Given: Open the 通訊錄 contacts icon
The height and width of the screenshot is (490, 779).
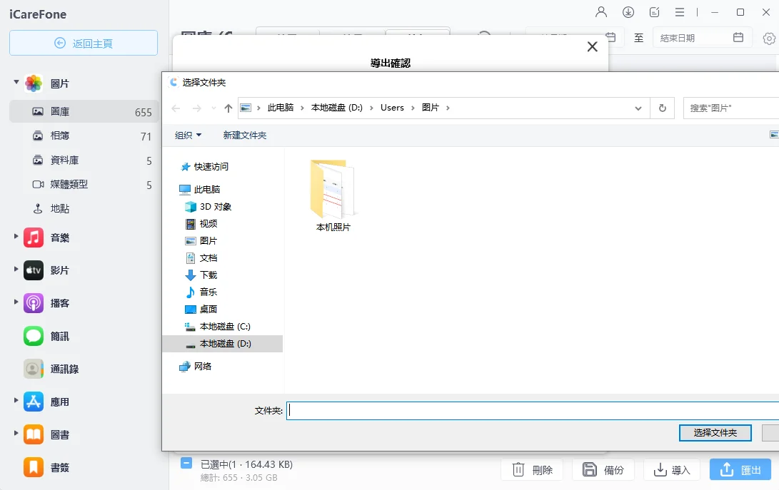Looking at the screenshot, I should coord(34,369).
